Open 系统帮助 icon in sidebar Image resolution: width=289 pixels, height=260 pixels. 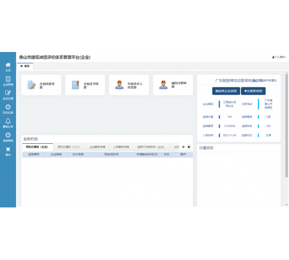tap(8, 138)
